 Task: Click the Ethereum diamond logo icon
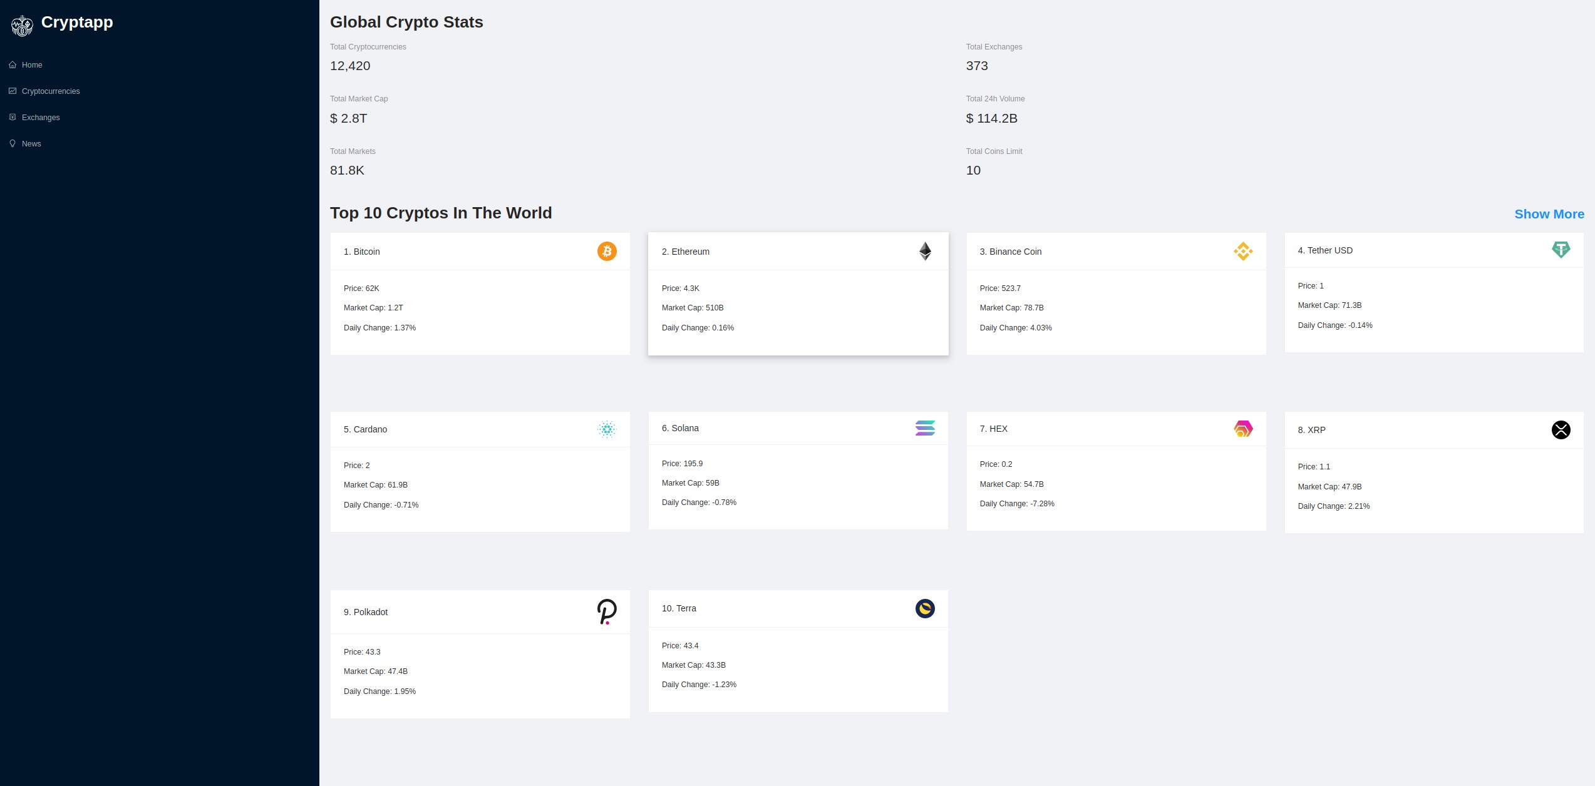click(x=925, y=252)
